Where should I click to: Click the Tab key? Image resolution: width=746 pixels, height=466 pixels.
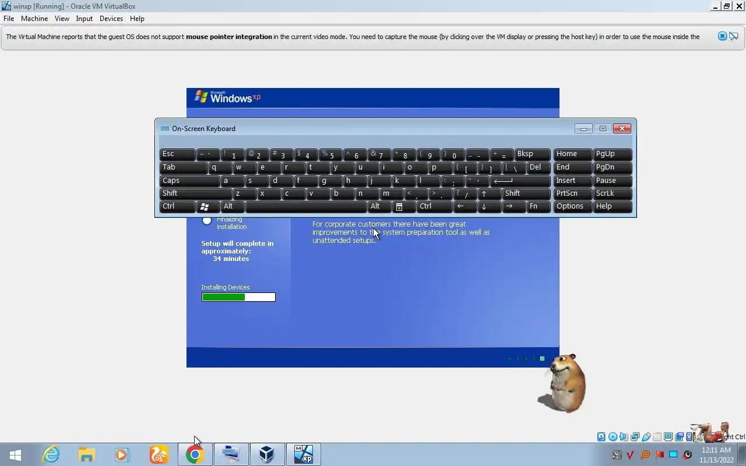[x=184, y=168]
